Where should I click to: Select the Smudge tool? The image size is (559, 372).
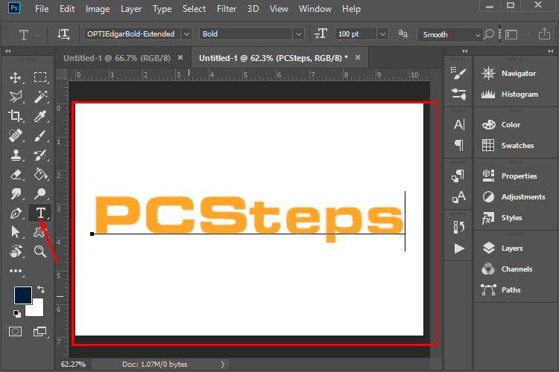point(16,193)
